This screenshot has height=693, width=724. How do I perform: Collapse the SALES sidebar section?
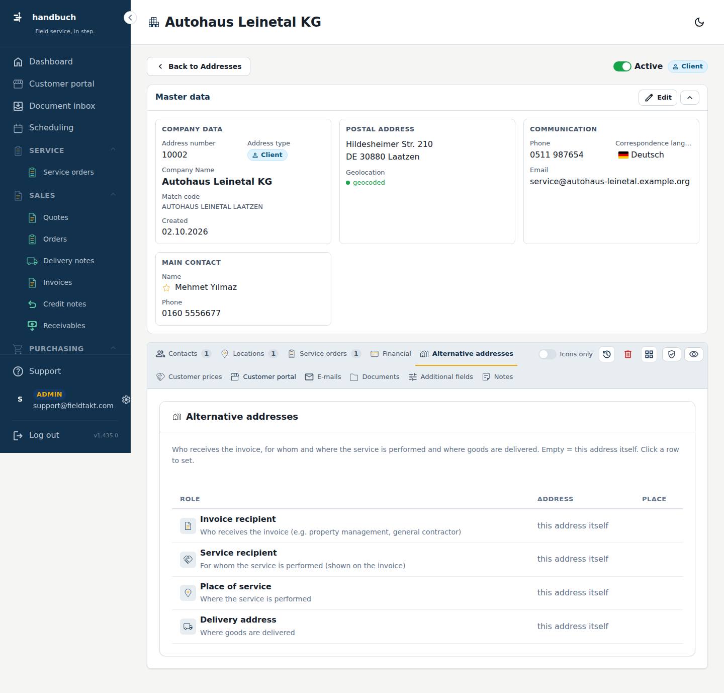pyautogui.click(x=113, y=194)
